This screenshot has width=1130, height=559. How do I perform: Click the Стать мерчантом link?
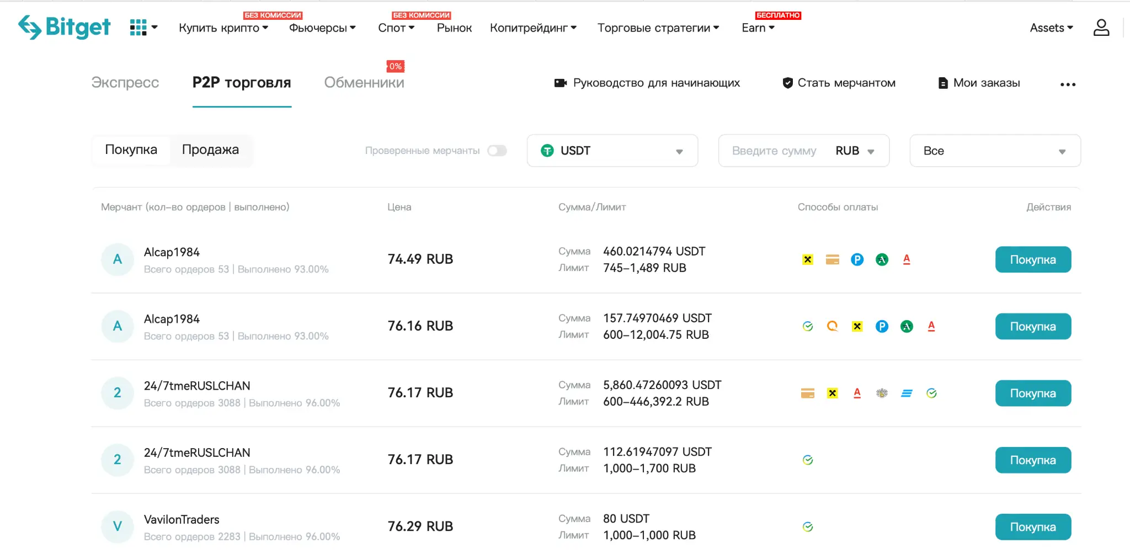pyautogui.click(x=839, y=83)
